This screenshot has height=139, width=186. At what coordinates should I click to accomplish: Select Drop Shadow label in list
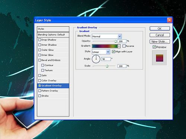(49, 40)
